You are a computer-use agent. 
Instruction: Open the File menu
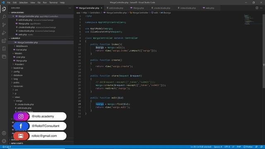tap(8, 2)
